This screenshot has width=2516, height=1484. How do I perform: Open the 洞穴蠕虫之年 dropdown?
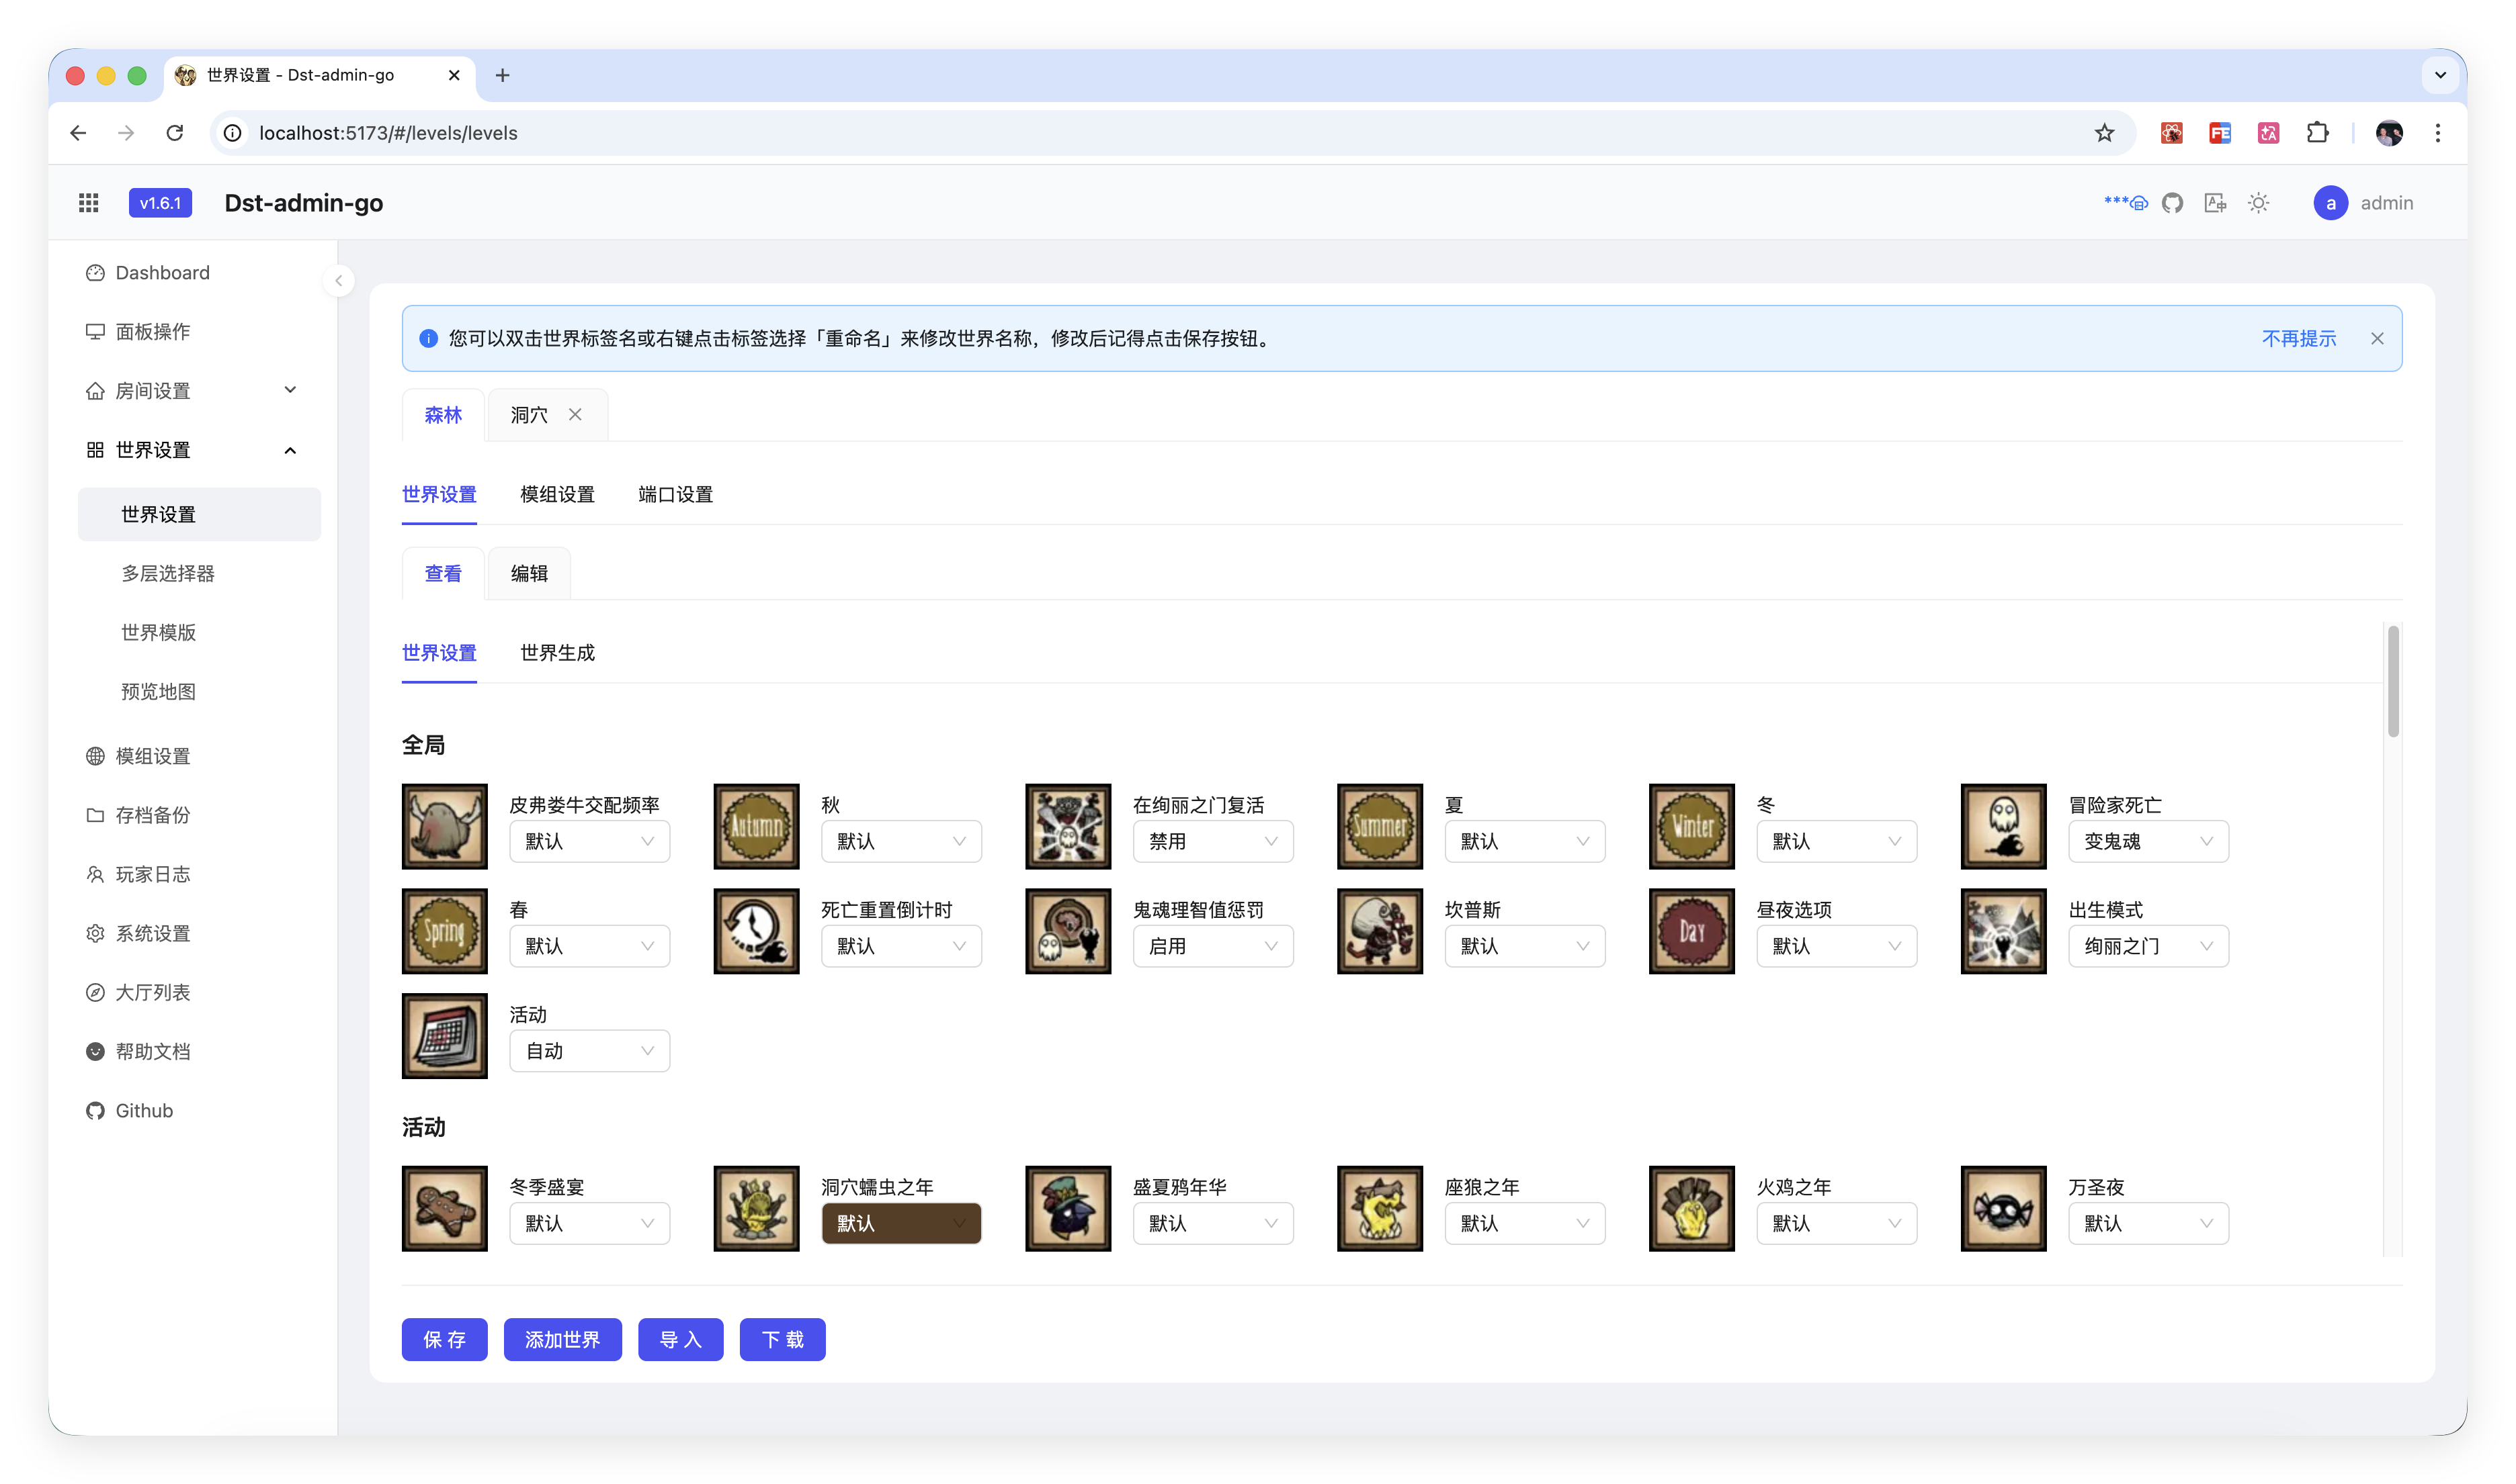[x=900, y=1223]
